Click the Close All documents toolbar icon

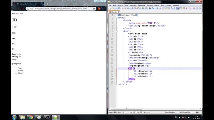(x=125, y=8)
